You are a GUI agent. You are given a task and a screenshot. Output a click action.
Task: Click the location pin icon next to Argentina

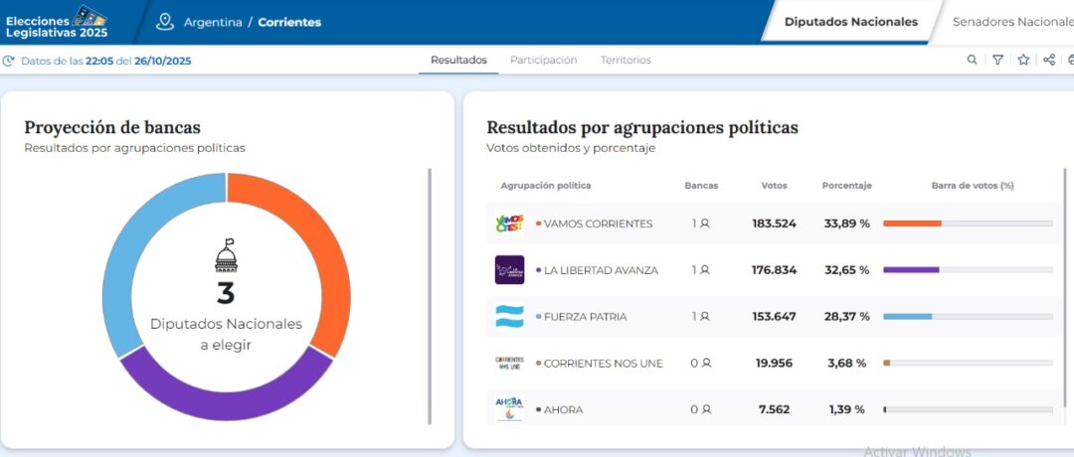(165, 22)
